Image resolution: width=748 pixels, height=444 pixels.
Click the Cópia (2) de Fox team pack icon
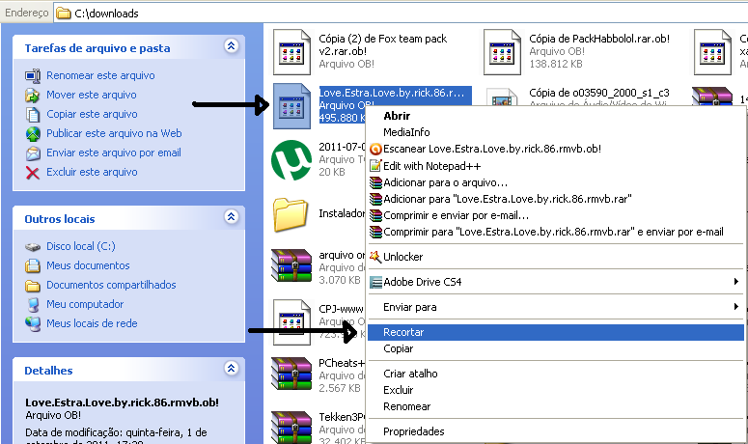291,51
